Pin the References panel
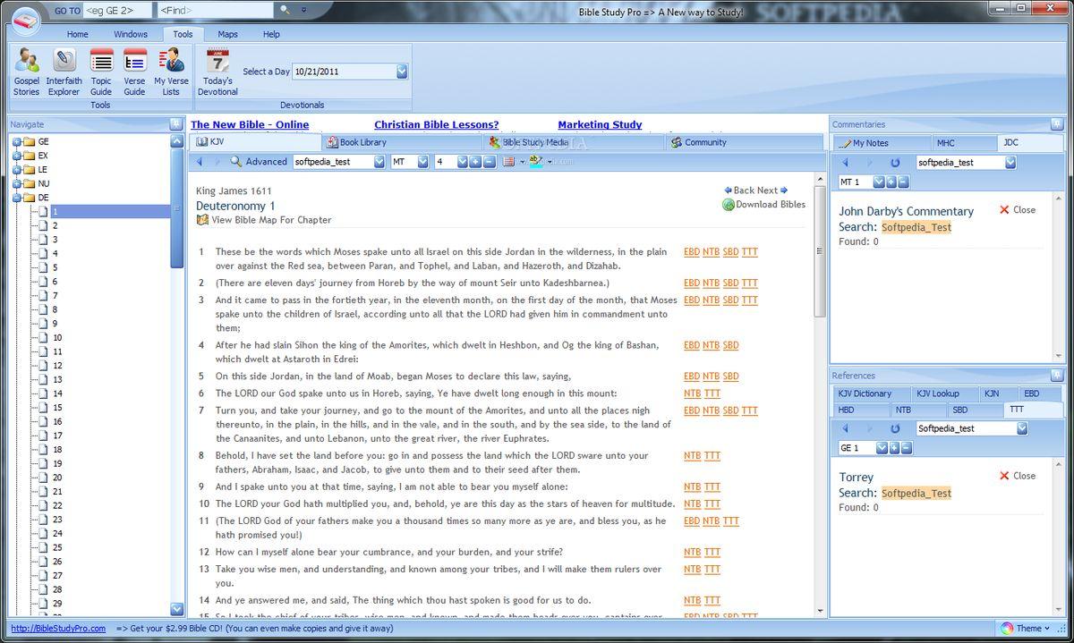 click(1057, 376)
